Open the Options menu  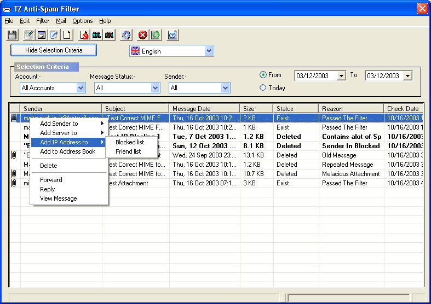[x=83, y=21]
